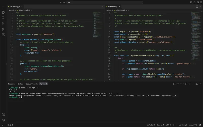Select the Terminal panel tab
This screenshot has width=203, height=127.
pyautogui.click(x=43, y=84)
